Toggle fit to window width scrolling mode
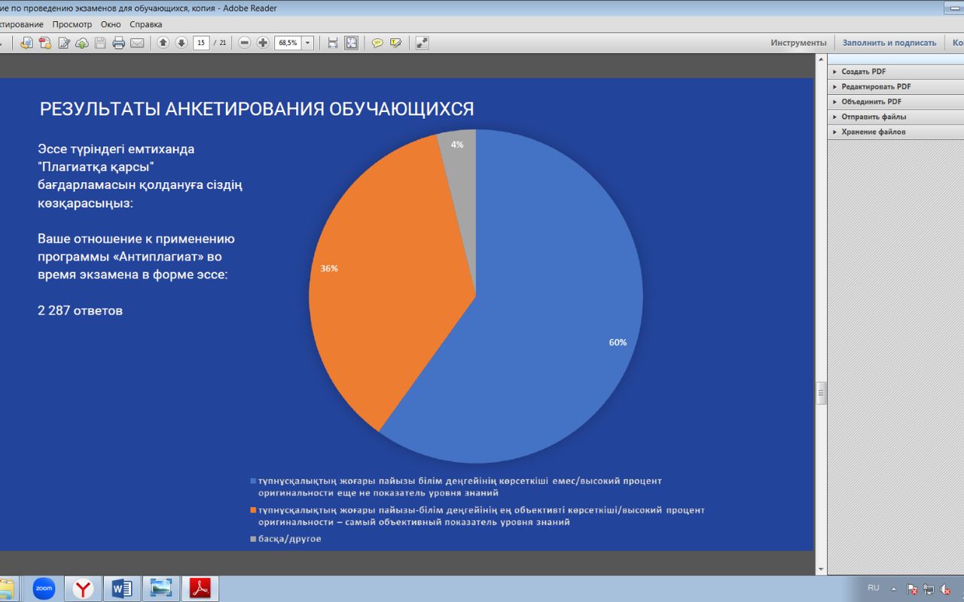The height and width of the screenshot is (602, 964). pyautogui.click(x=333, y=43)
